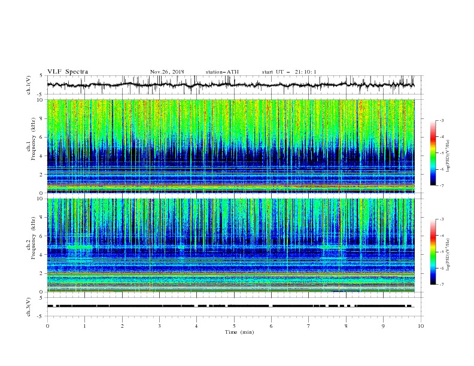Click the "-4" tick on ch.2 colorbar
The height and width of the screenshot is (366, 474).
(x=442, y=236)
